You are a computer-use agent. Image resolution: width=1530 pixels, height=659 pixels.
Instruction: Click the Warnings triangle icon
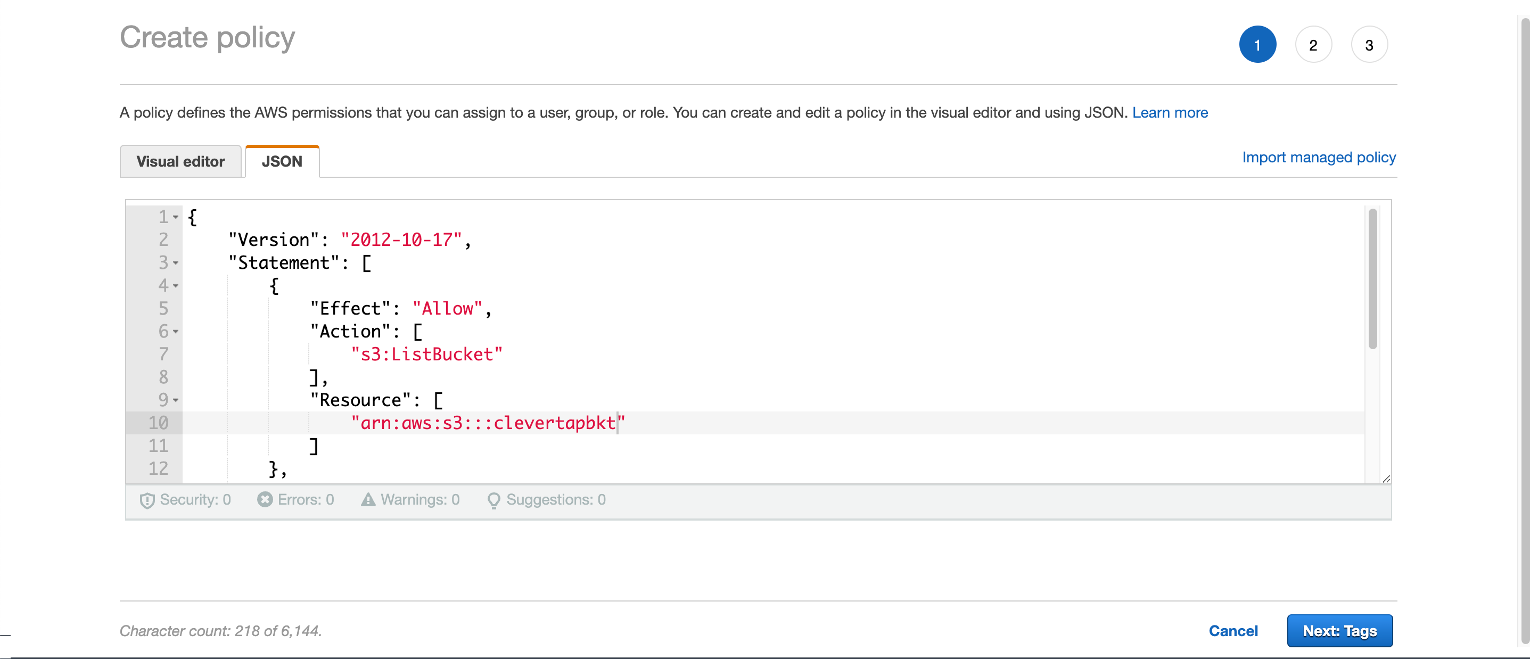[368, 499]
